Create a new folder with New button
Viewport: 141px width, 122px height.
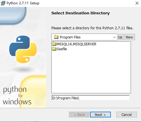coord(130,37)
